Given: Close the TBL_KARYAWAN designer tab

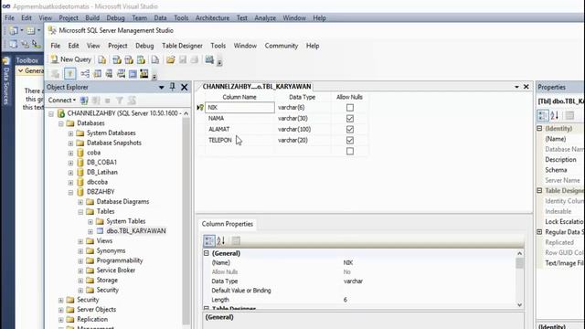Looking at the screenshot, I should pyautogui.click(x=526, y=87).
